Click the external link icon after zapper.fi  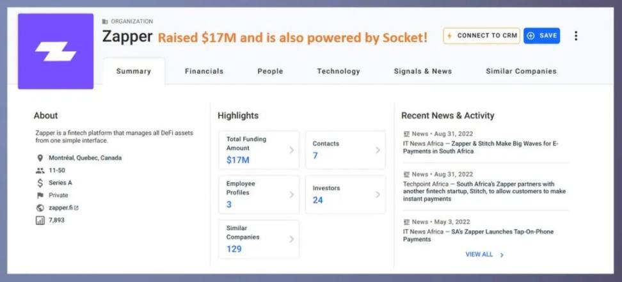pyautogui.click(x=76, y=208)
